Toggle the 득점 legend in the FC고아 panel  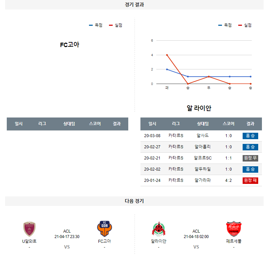click(95, 25)
